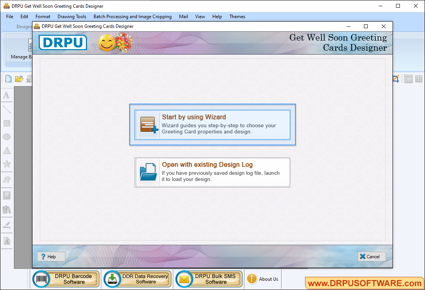Screen dimensions: 425x290
Task: Click the New document toolbar icon
Action: (8, 79)
